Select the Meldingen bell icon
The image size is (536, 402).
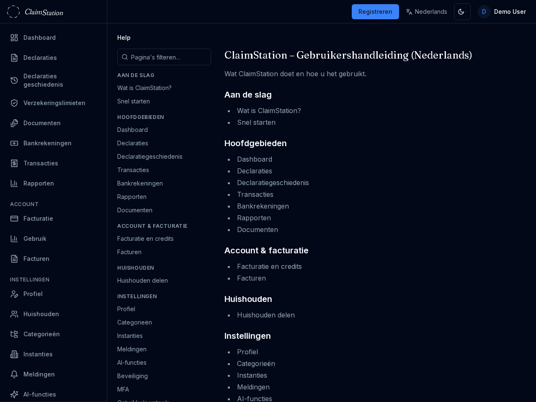(14, 374)
